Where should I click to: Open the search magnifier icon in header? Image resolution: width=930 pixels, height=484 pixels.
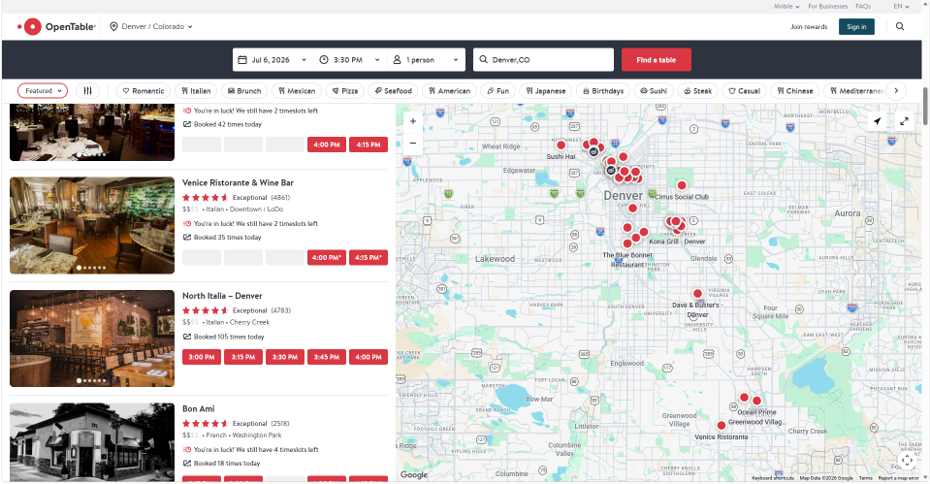[x=900, y=27]
